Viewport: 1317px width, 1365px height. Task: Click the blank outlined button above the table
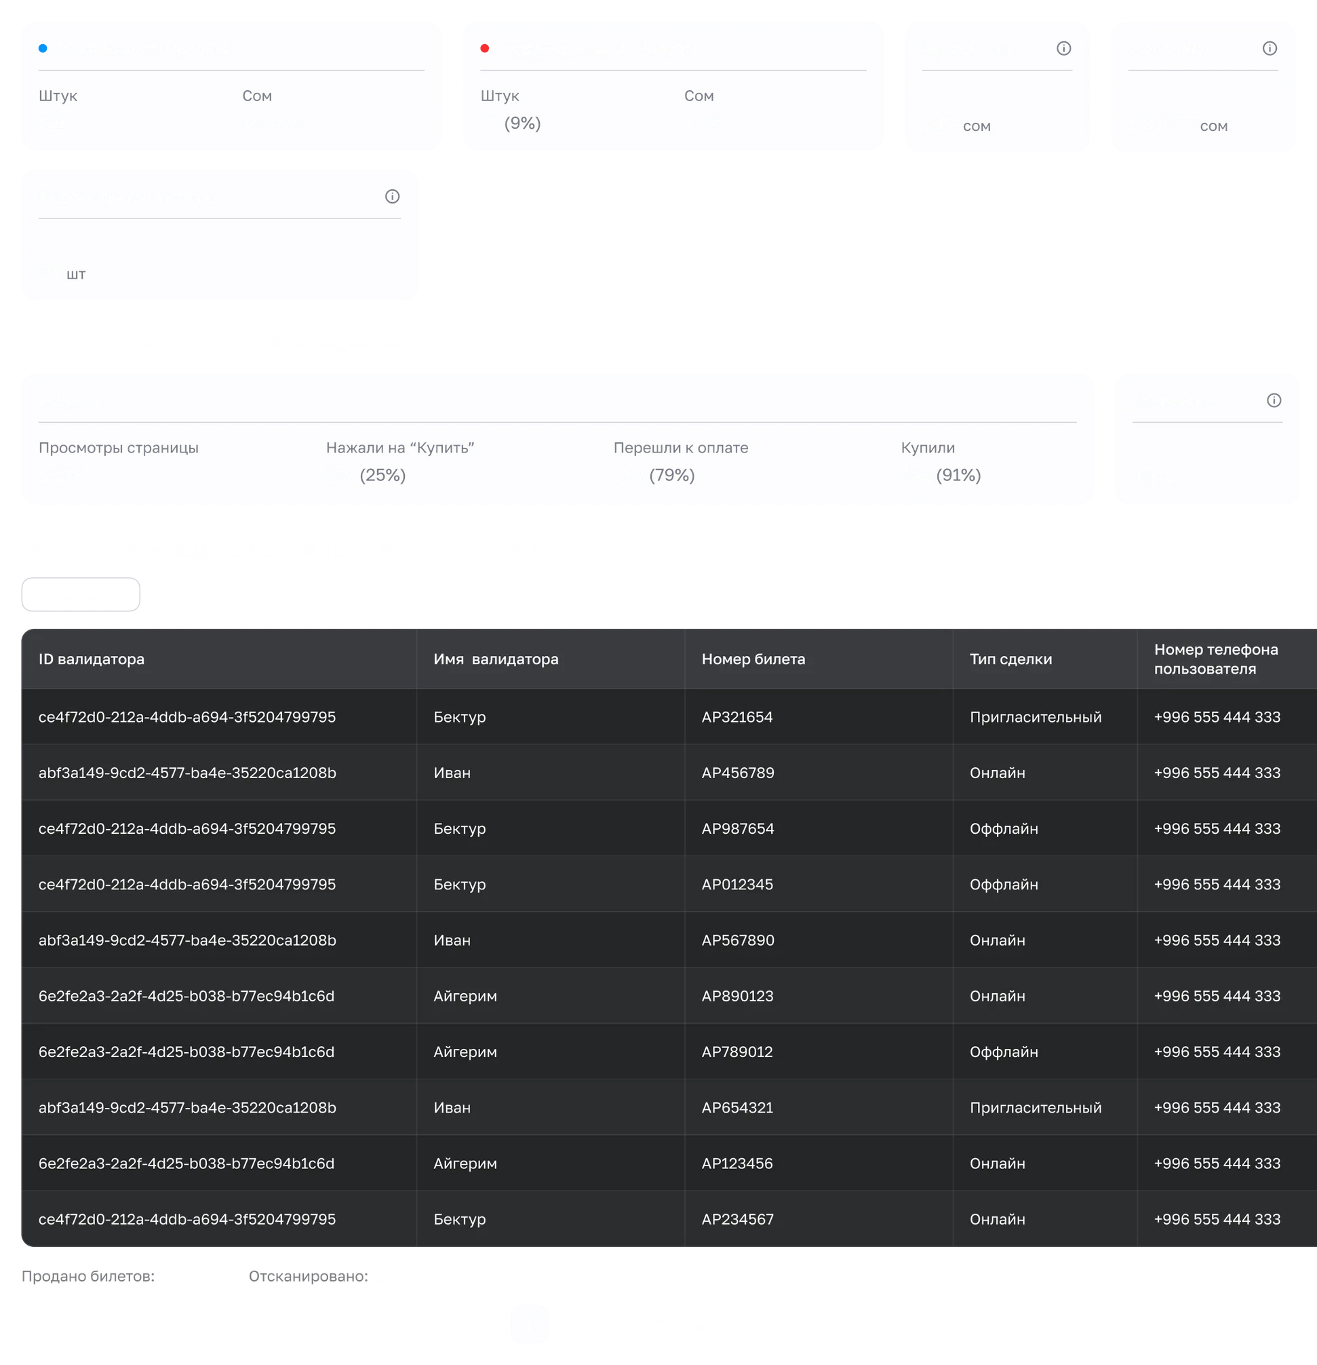click(81, 594)
